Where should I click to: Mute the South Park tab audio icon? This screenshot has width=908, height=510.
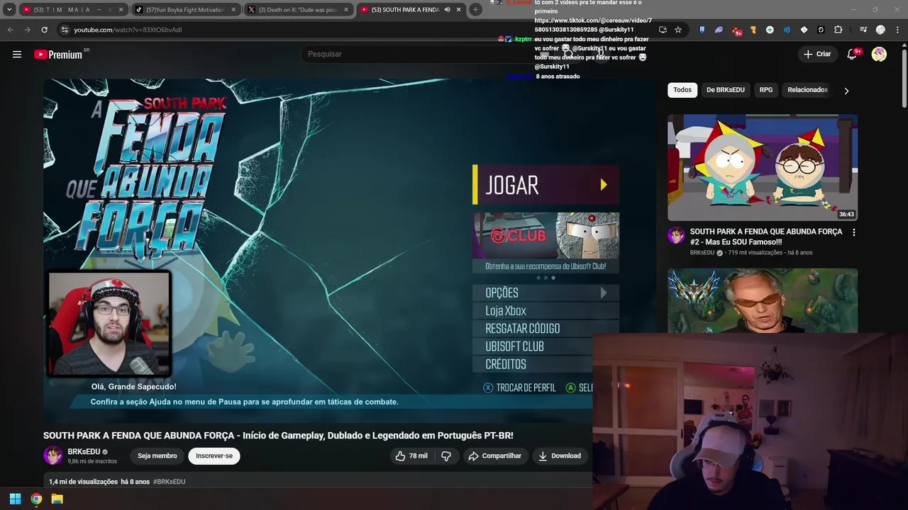447,9
